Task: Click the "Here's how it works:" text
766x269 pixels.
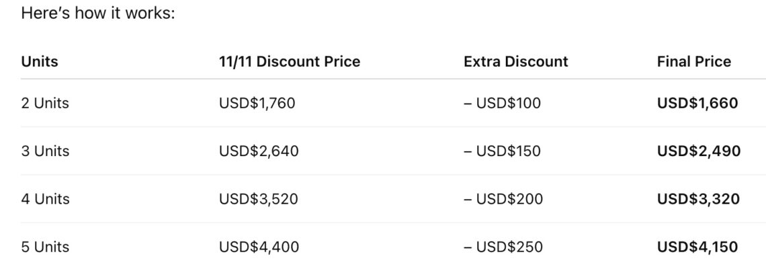Action: click(98, 13)
